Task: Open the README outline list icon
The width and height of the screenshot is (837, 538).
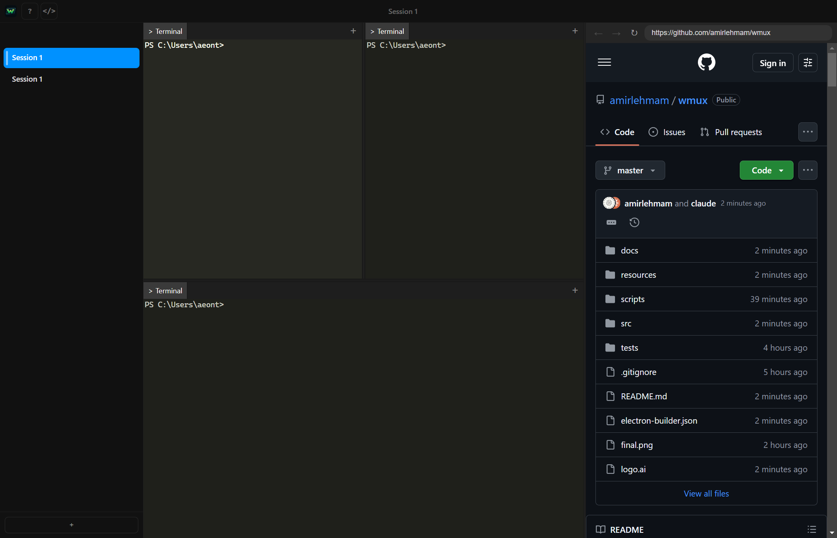Action: pos(811,529)
